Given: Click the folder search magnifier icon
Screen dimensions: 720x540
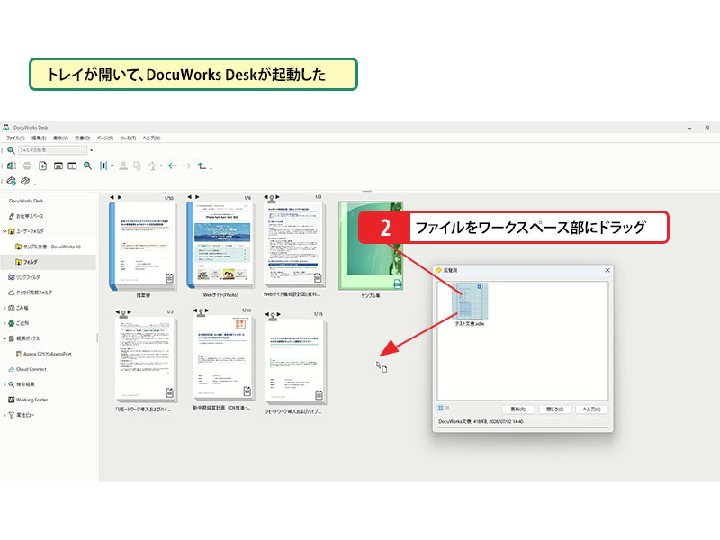Looking at the screenshot, I should coord(11,150).
